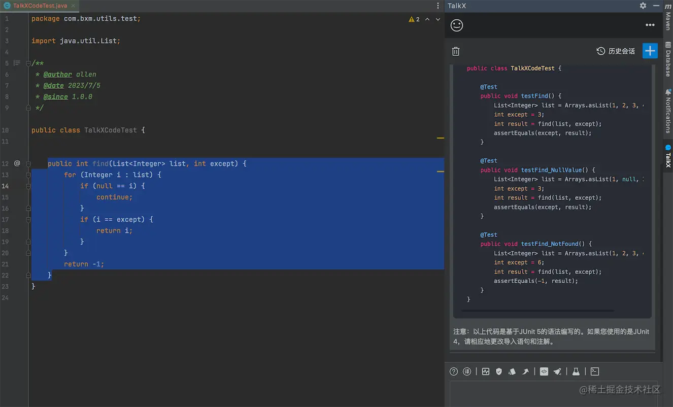The width and height of the screenshot is (673, 407).
Task: Click the horizontal scrollbar under the TalkX code block
Action: (537, 311)
